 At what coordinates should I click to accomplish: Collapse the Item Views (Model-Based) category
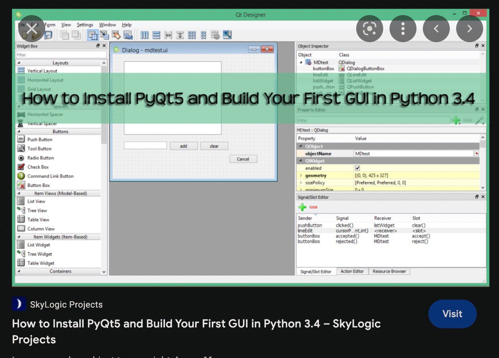coord(19,193)
